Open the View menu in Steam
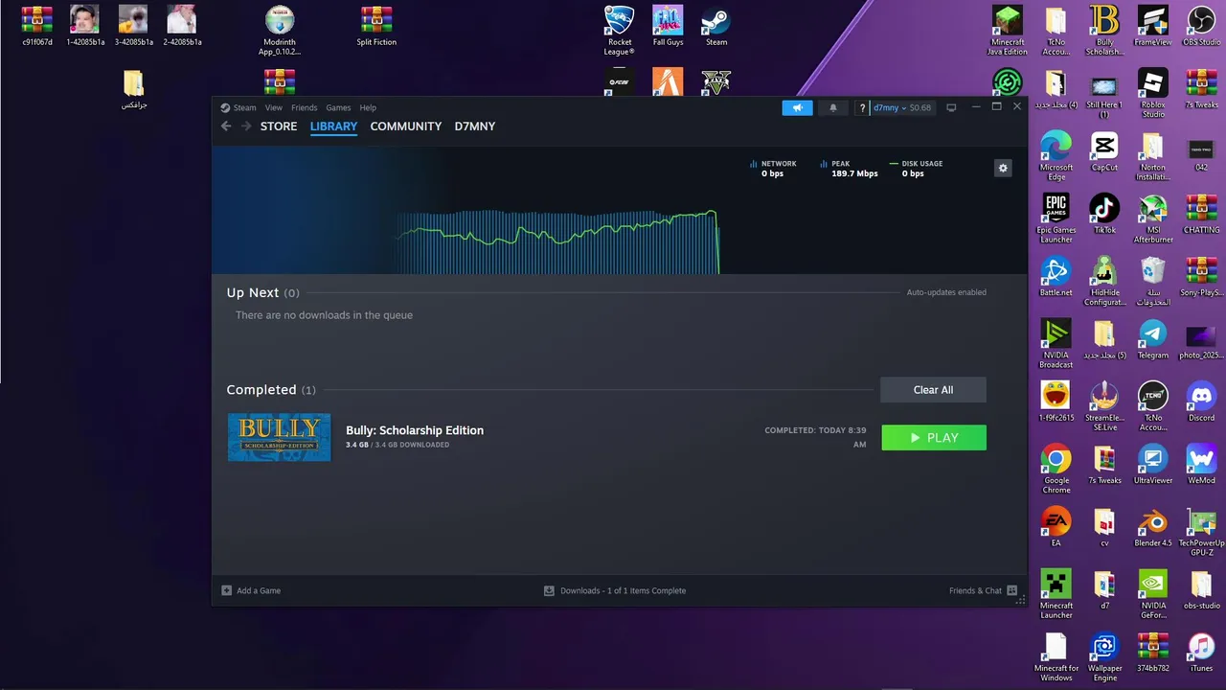 click(x=274, y=107)
